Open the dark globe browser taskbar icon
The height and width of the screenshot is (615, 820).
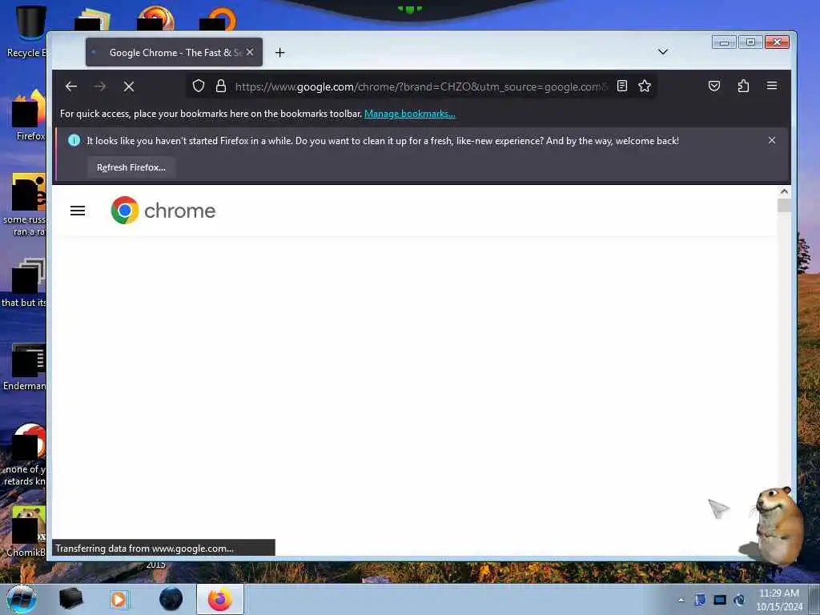pos(171,599)
